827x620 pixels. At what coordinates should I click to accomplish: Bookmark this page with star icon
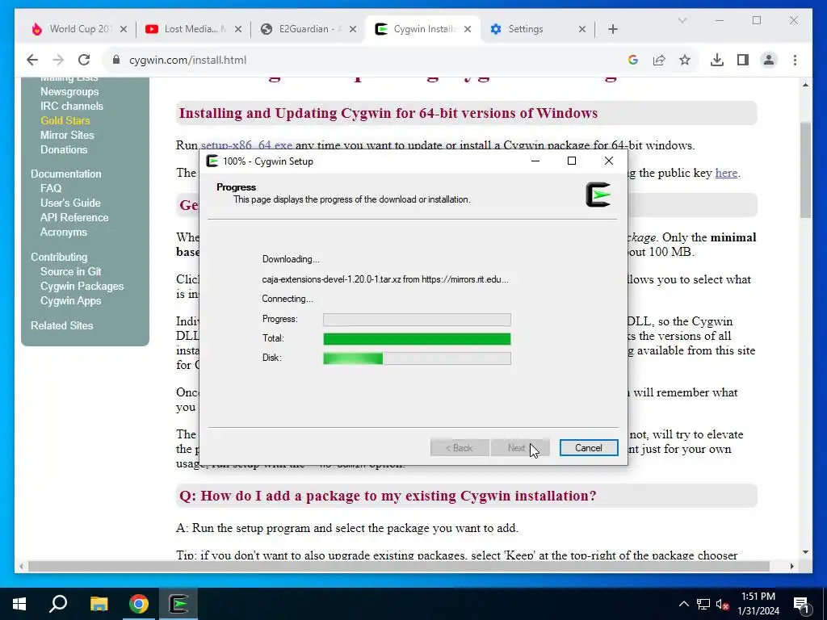point(685,60)
